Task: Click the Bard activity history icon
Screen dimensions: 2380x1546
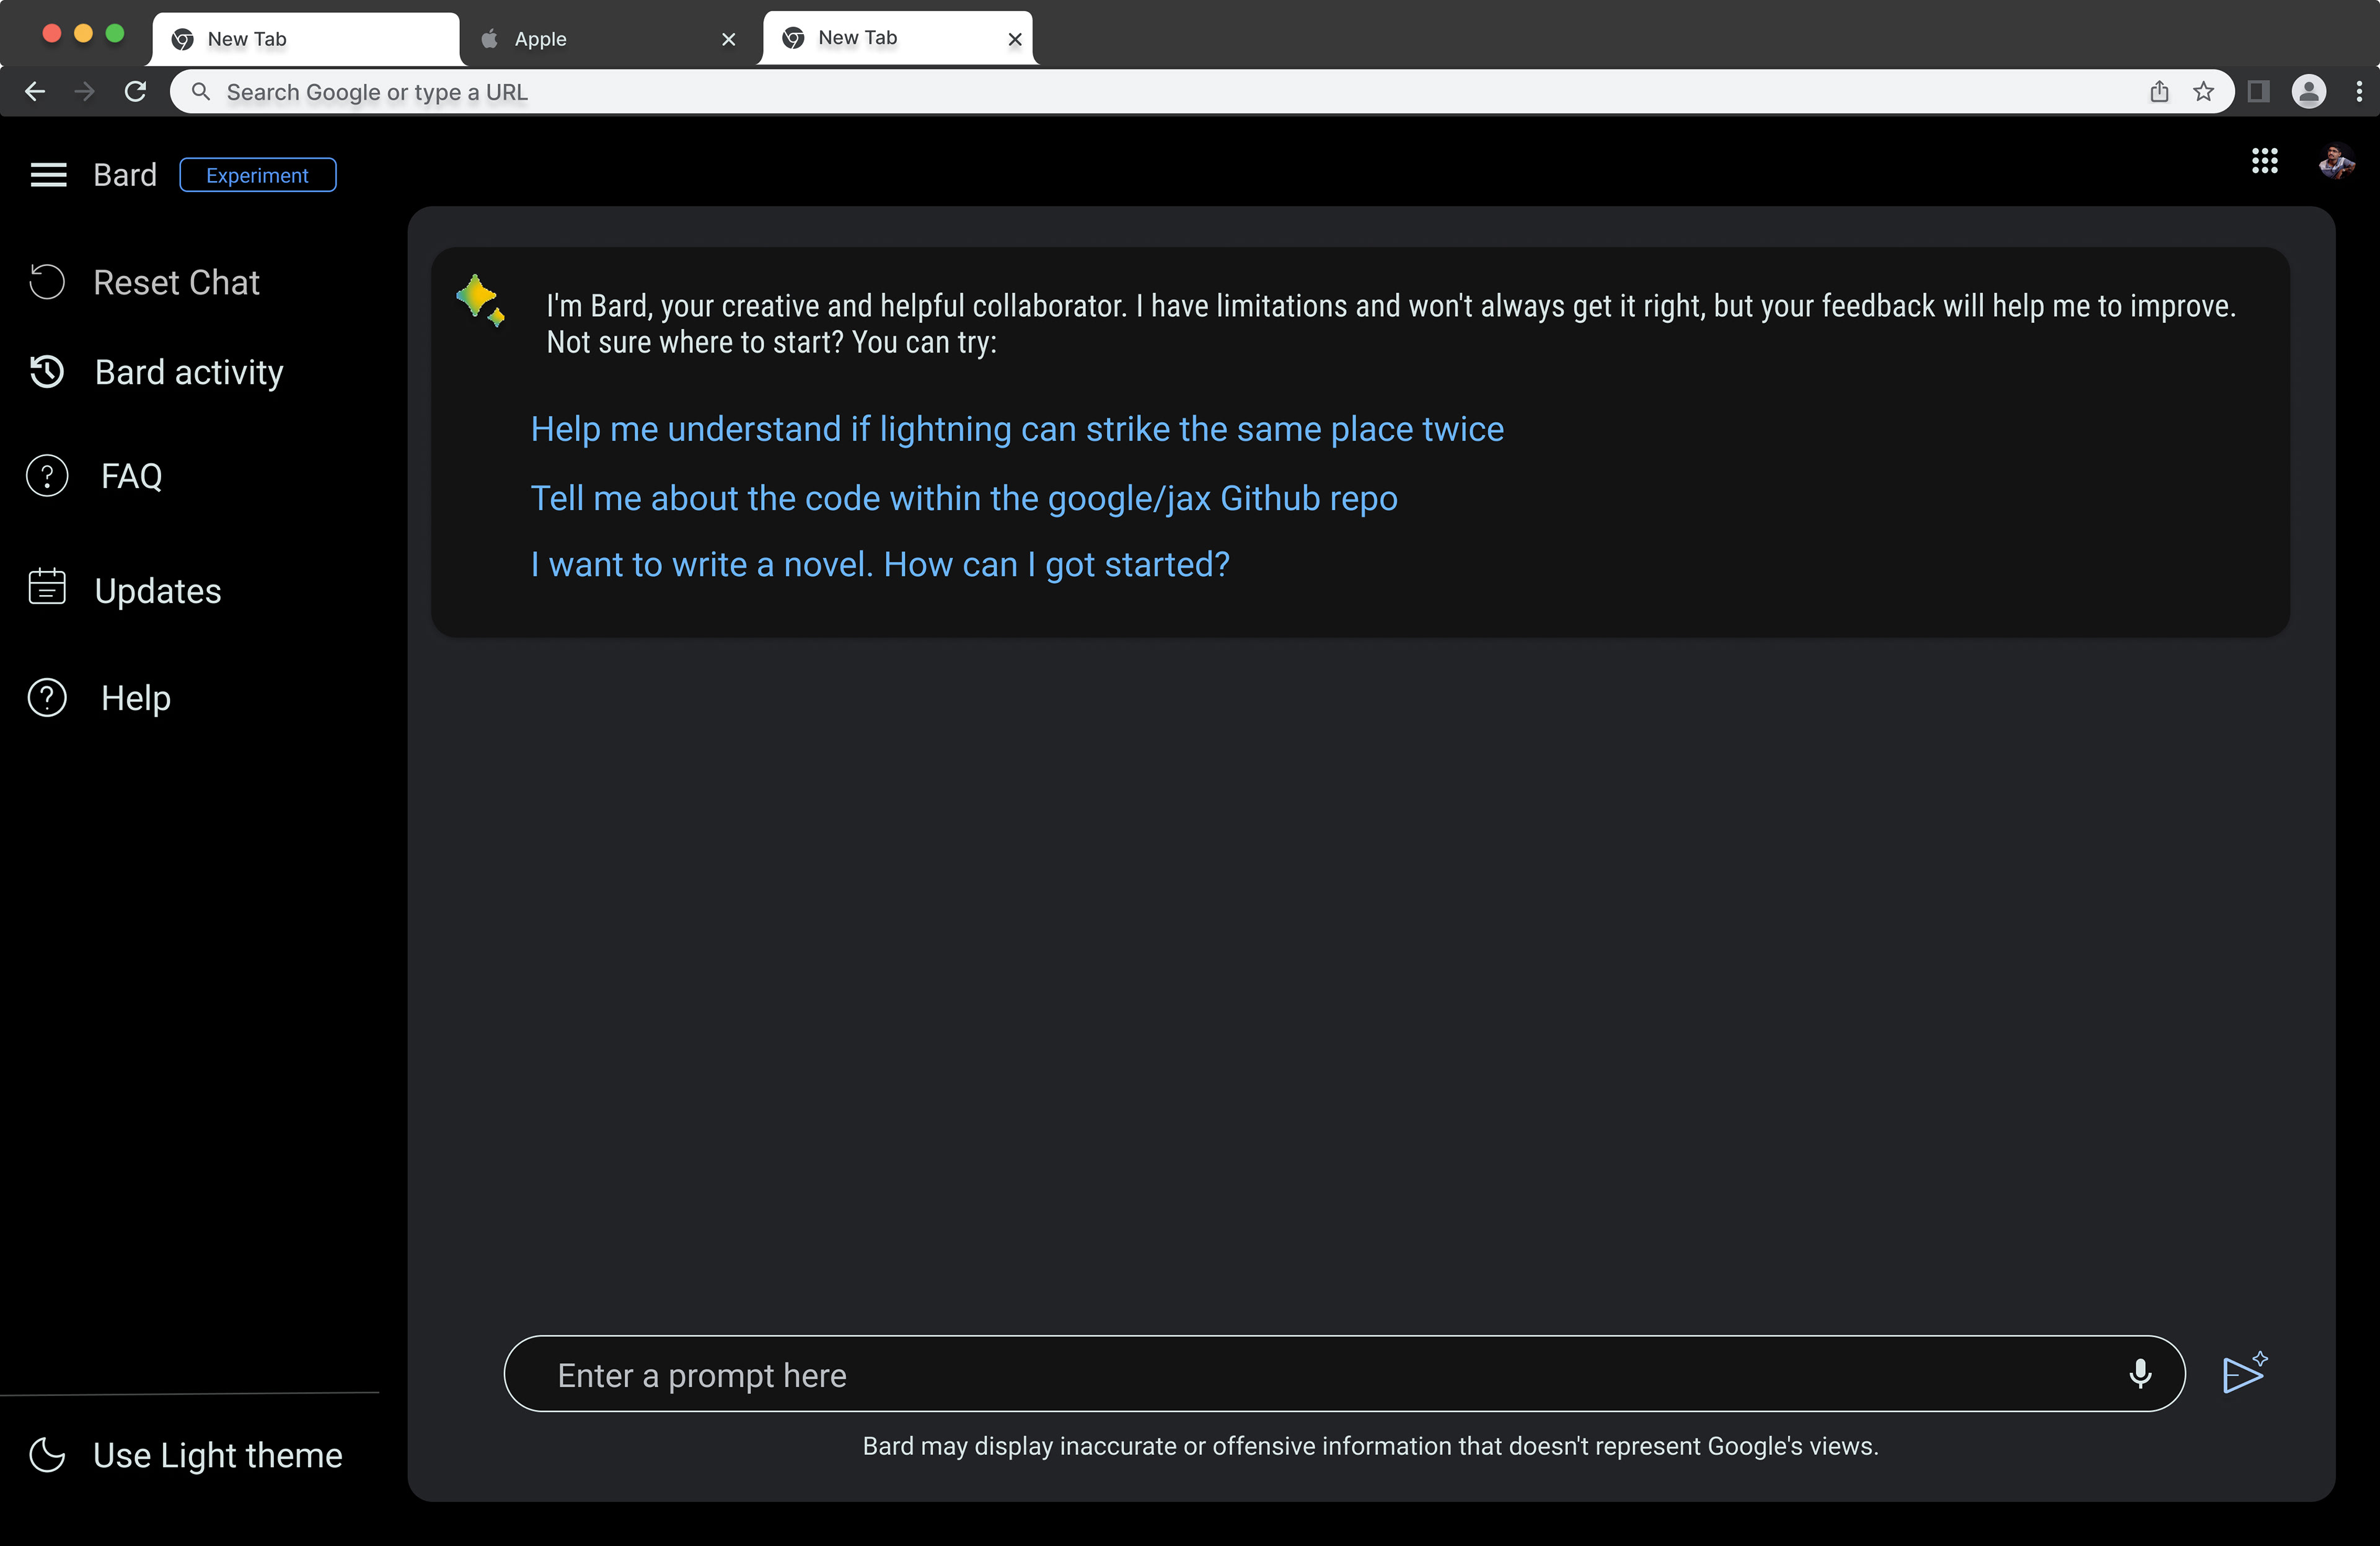Action: click(x=47, y=372)
